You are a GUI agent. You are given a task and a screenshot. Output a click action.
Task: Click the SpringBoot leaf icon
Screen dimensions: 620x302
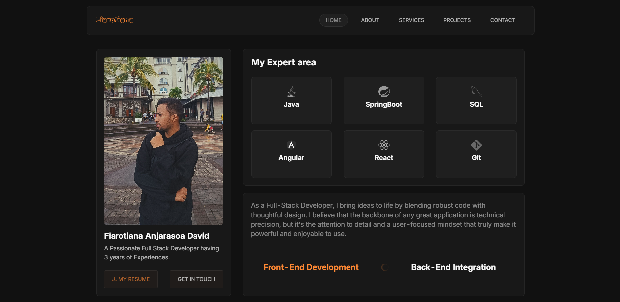384,92
